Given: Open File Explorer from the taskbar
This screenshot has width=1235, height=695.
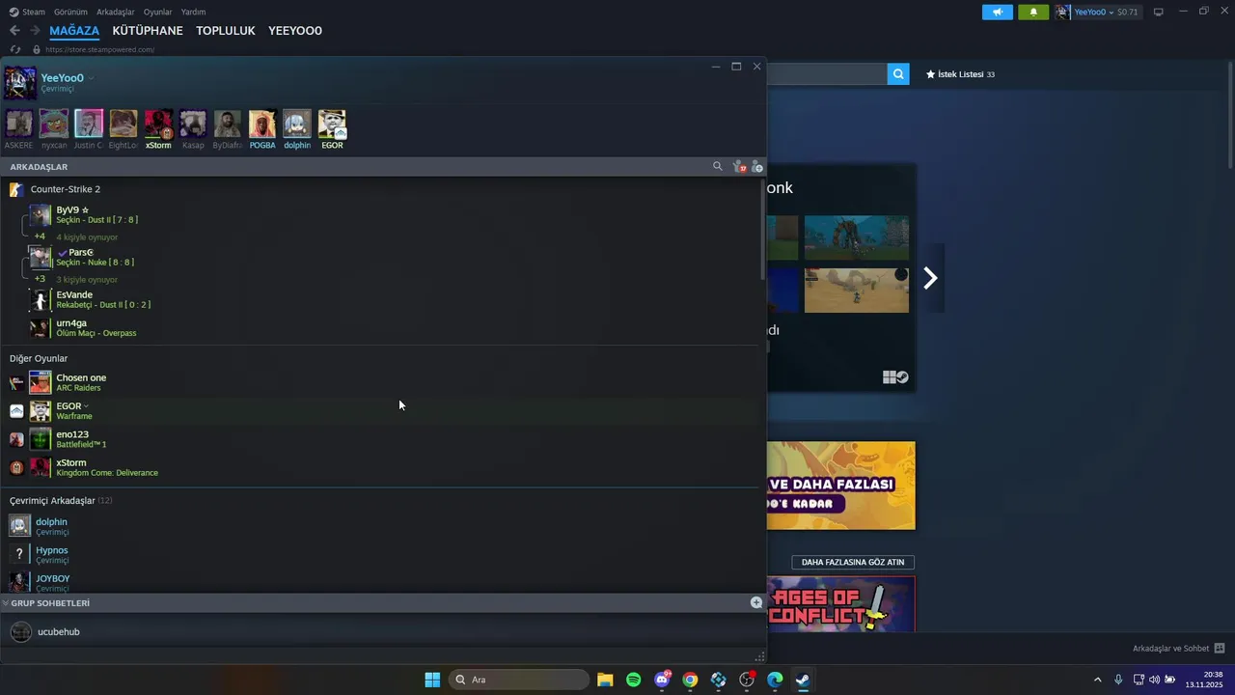Looking at the screenshot, I should tap(605, 680).
